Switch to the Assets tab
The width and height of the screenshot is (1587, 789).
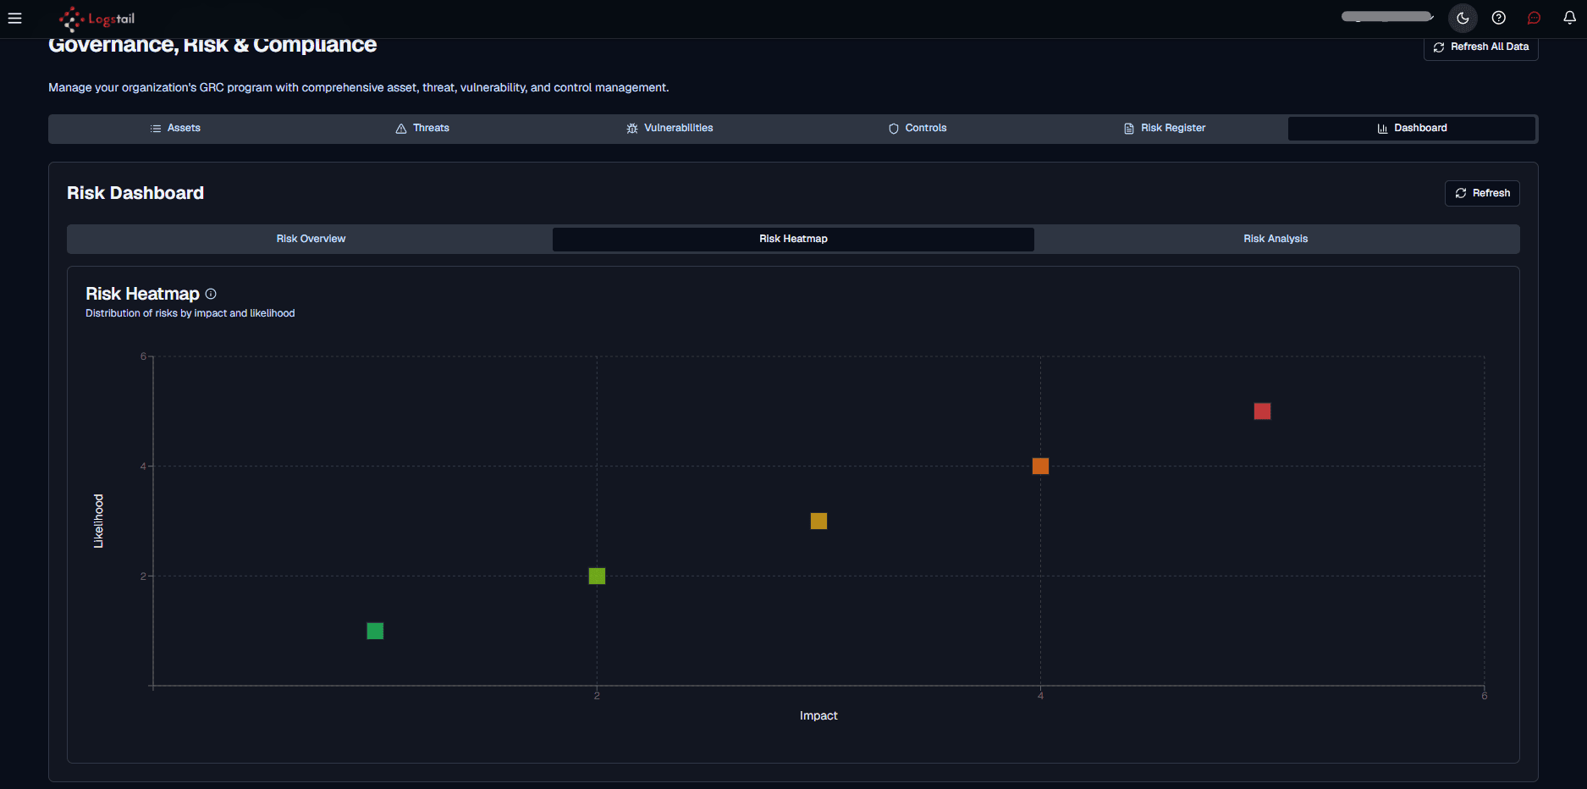pos(175,128)
